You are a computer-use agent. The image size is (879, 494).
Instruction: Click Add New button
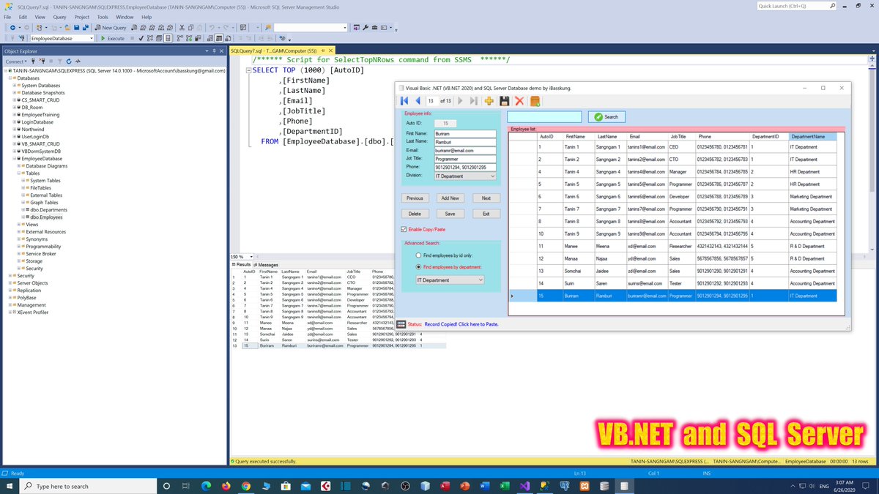(x=450, y=198)
